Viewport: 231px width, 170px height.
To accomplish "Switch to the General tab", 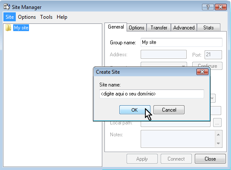I will [116, 27].
